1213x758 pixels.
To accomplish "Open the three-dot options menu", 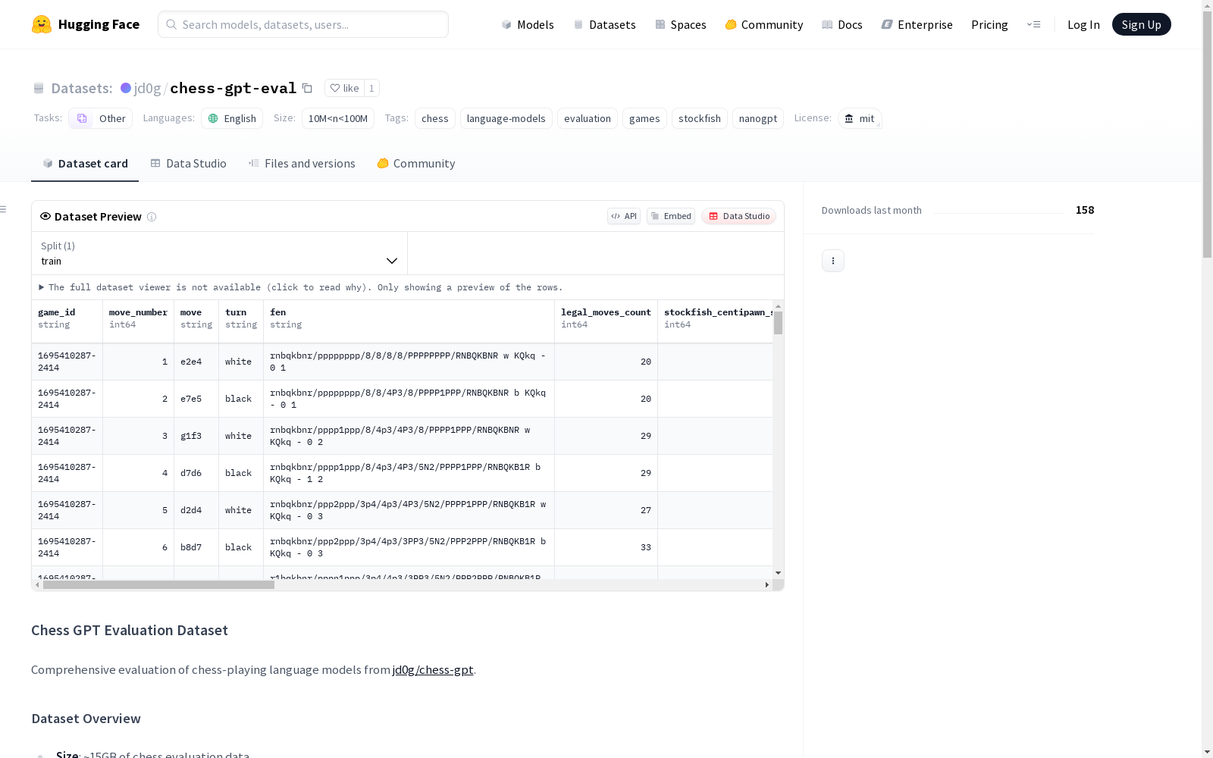I will pyautogui.click(x=833, y=261).
